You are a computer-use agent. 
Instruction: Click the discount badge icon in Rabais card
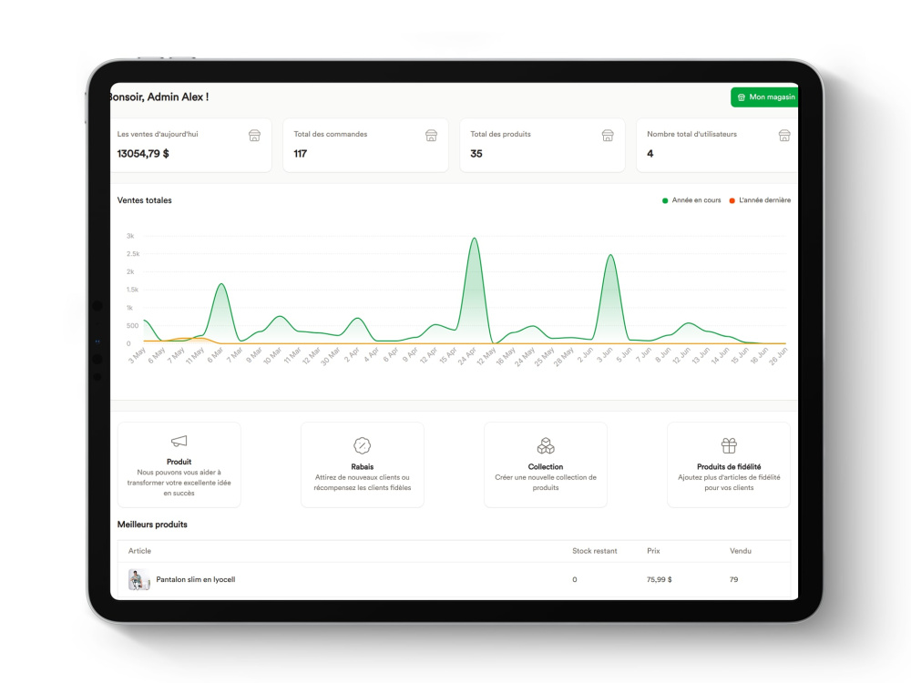[362, 445]
